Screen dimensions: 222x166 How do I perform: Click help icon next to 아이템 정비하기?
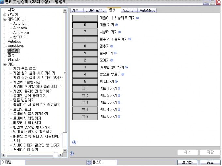(x=126, y=67)
